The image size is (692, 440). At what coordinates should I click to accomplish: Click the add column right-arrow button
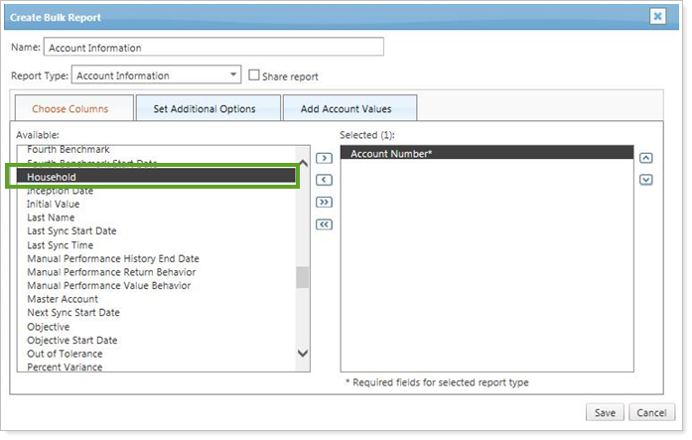[324, 158]
